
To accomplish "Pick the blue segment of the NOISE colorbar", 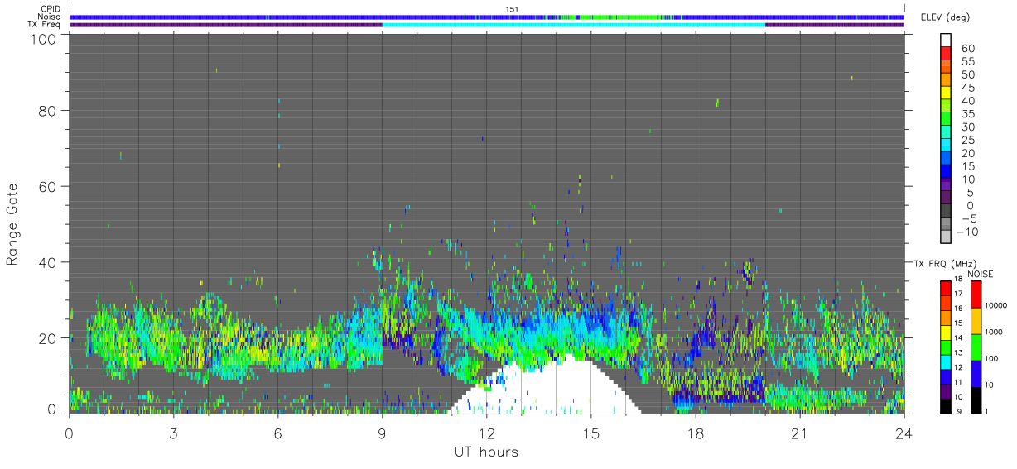I will point(975,373).
